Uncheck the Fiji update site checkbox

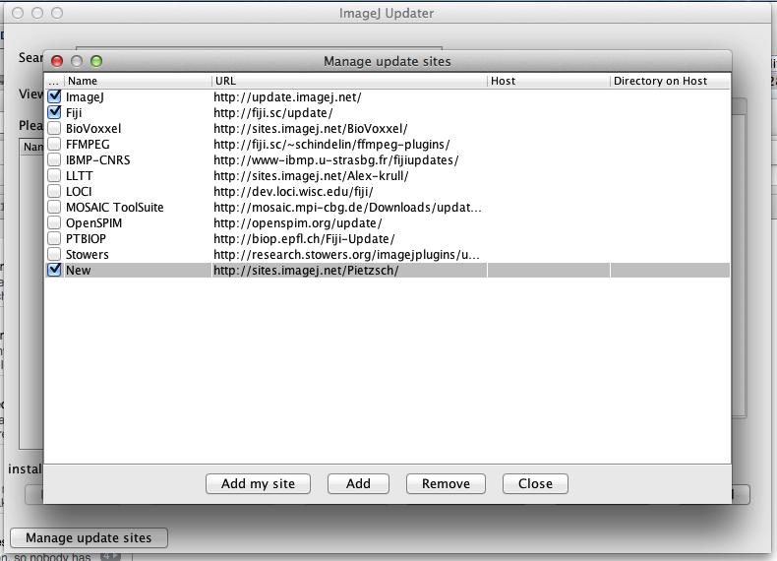[x=54, y=112]
